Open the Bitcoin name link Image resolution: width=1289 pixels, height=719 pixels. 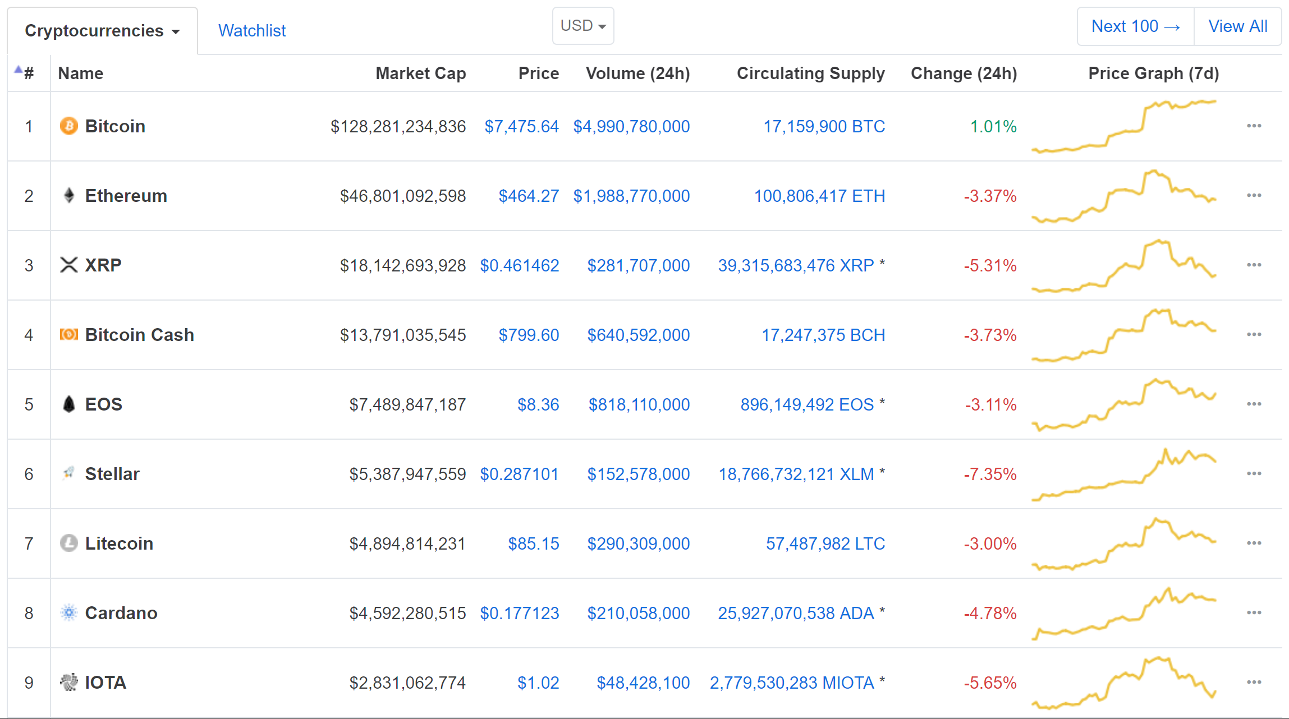[115, 126]
